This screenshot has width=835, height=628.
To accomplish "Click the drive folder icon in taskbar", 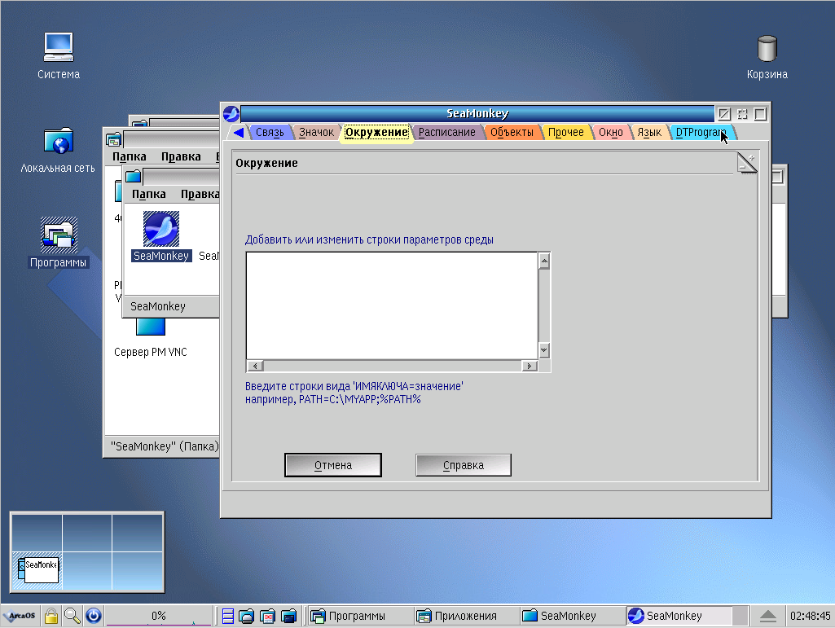I will click(x=247, y=617).
